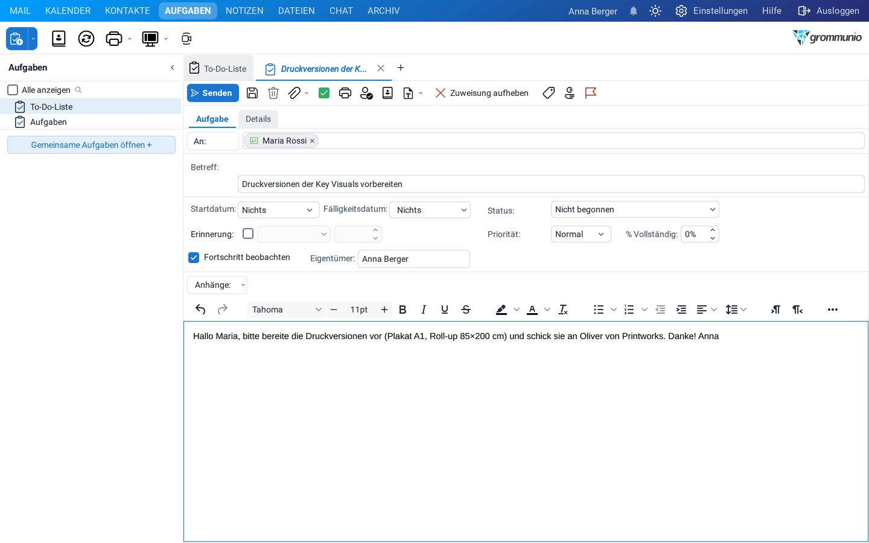The width and height of the screenshot is (869, 543).
Task: Open the Priorität dropdown Normal
Action: [x=581, y=234]
